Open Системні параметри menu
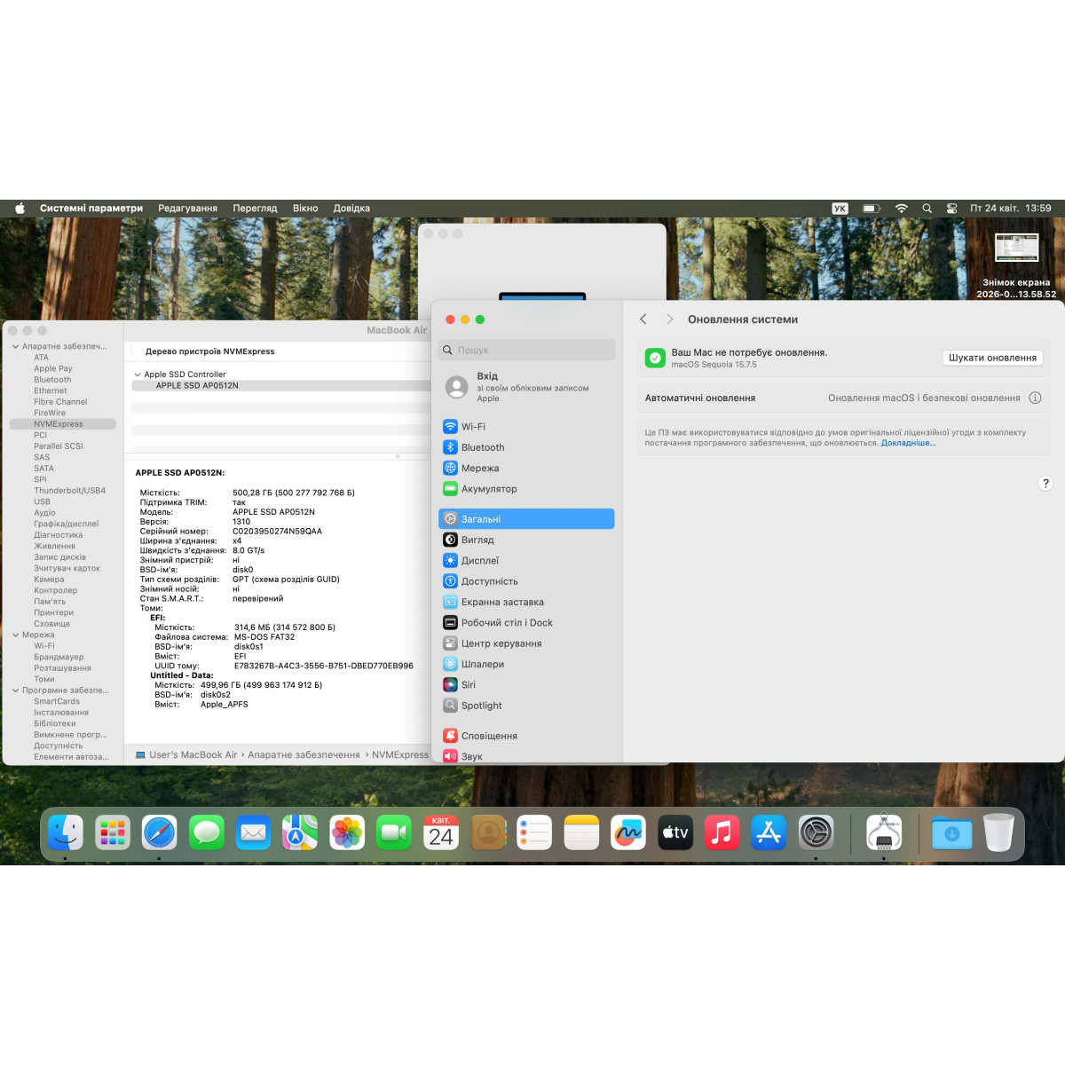 [91, 209]
